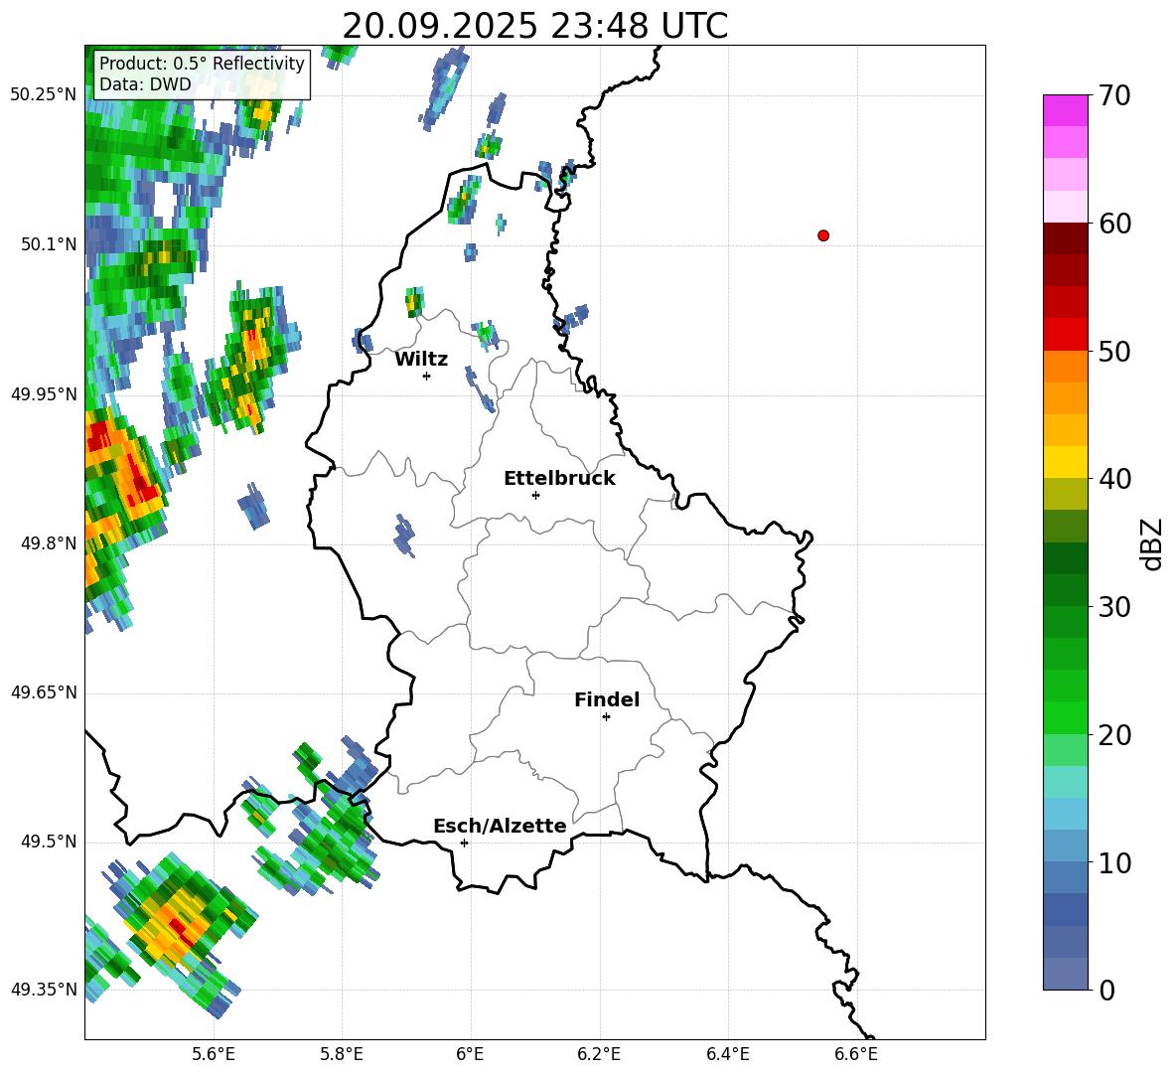
Task: Click the 49.95°N latitude tick label
Action: click(44, 393)
